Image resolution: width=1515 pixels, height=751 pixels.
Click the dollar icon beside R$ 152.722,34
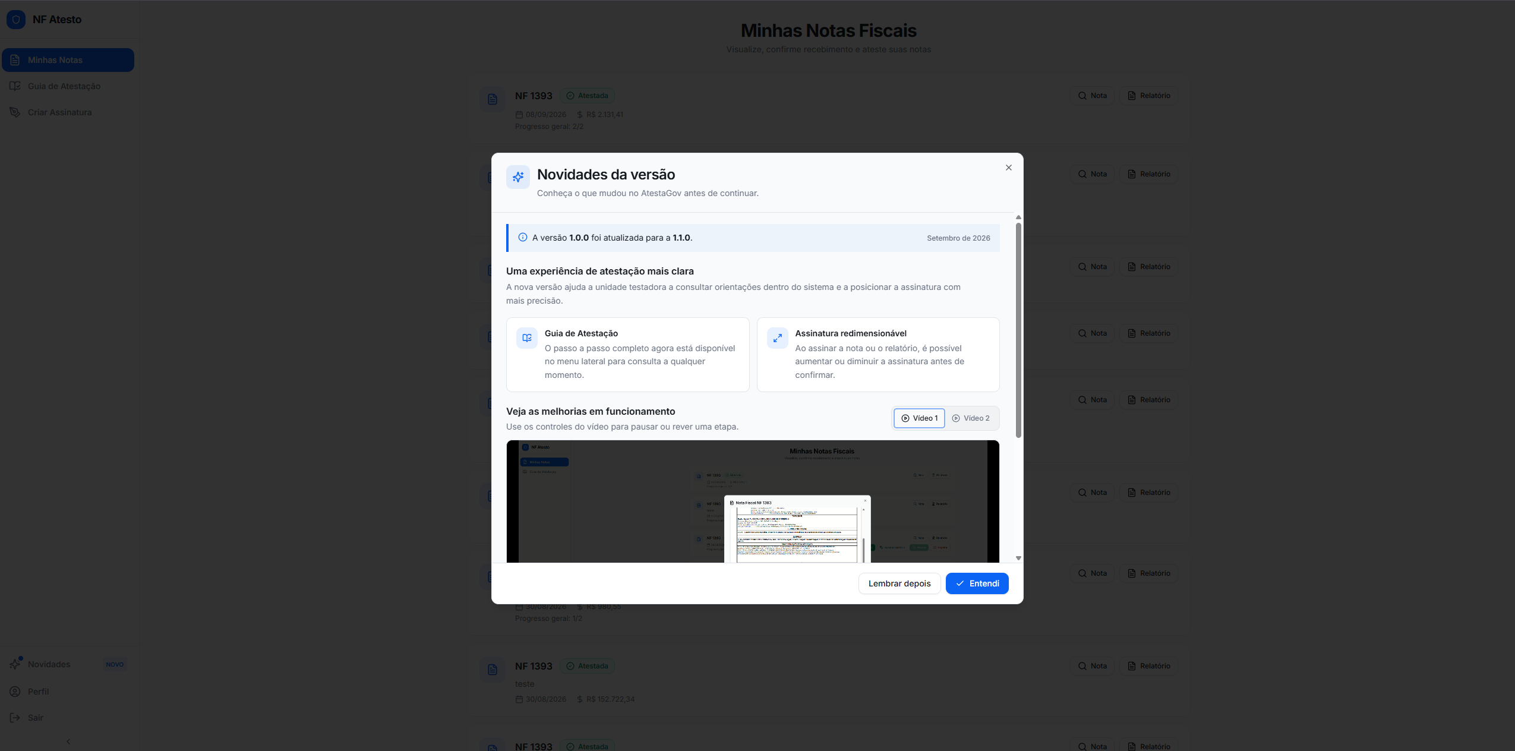point(580,699)
